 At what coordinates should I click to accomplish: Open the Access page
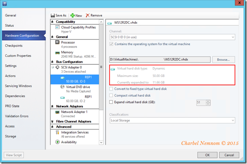coord(24,126)
